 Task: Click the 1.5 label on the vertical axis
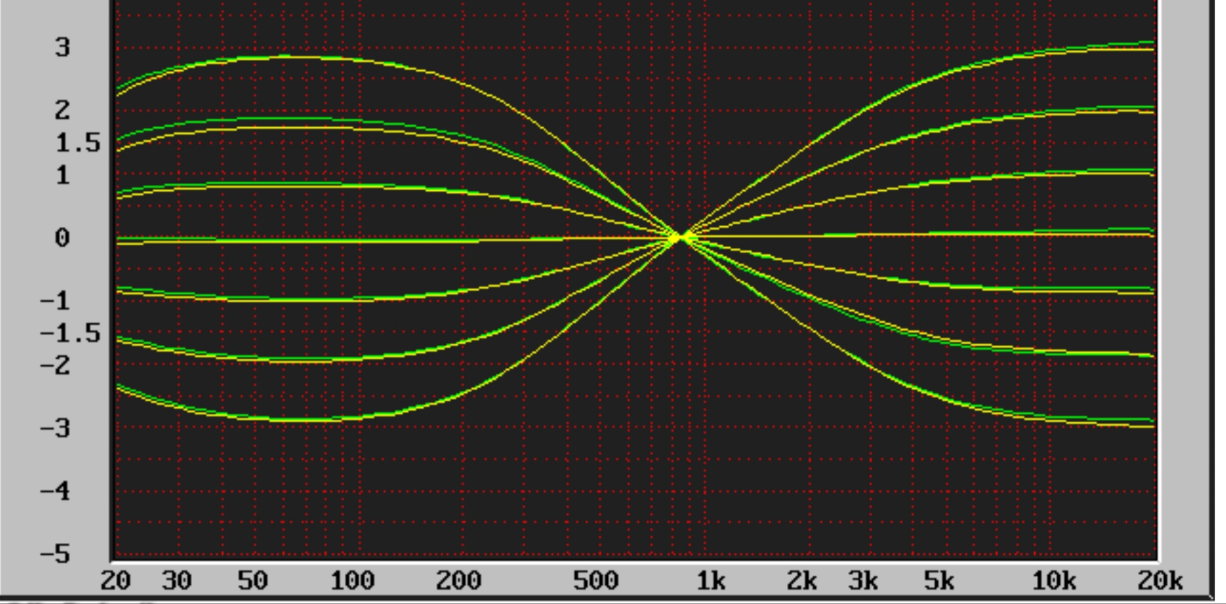click(x=78, y=143)
